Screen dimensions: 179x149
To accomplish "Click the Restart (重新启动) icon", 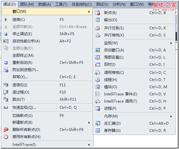I will (x=6, y=63).
